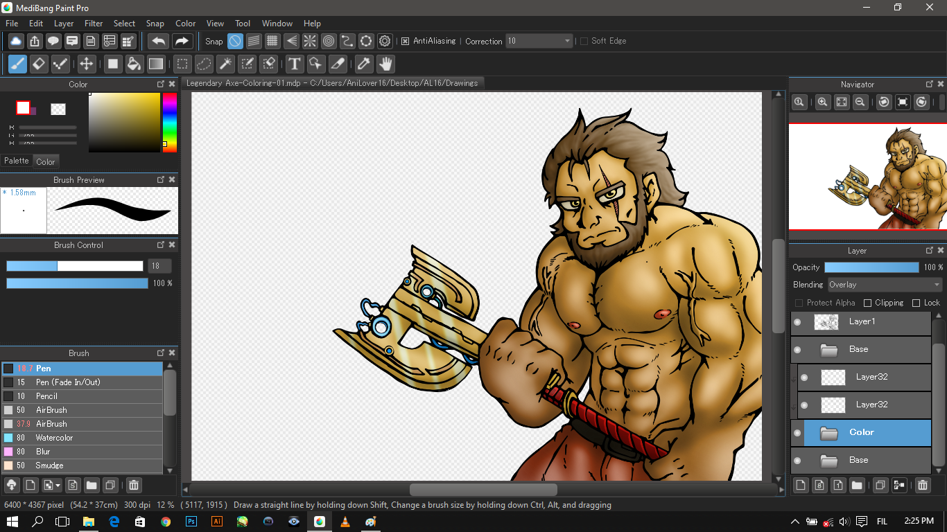
Task: Enable the concentric circle snap icon
Action: 329,41
